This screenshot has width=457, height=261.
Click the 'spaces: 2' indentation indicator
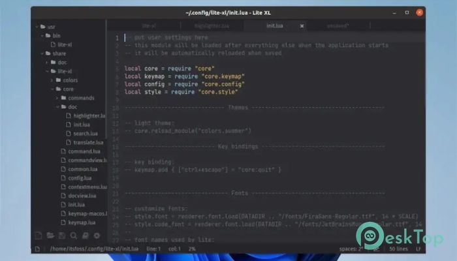coord(351,249)
